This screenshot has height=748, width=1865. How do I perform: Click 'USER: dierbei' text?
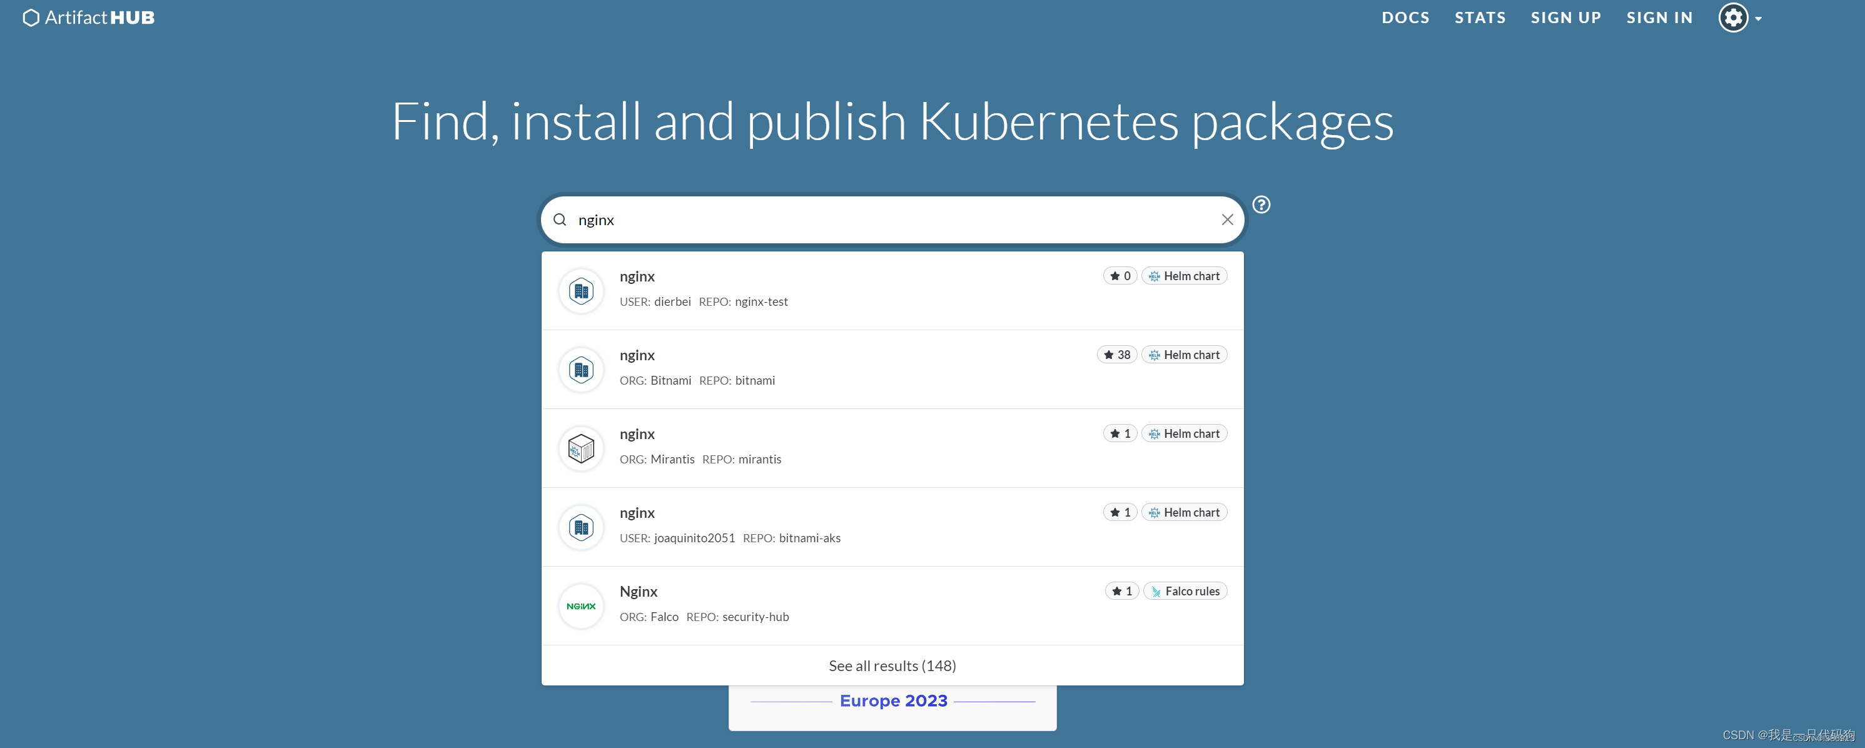[654, 302]
